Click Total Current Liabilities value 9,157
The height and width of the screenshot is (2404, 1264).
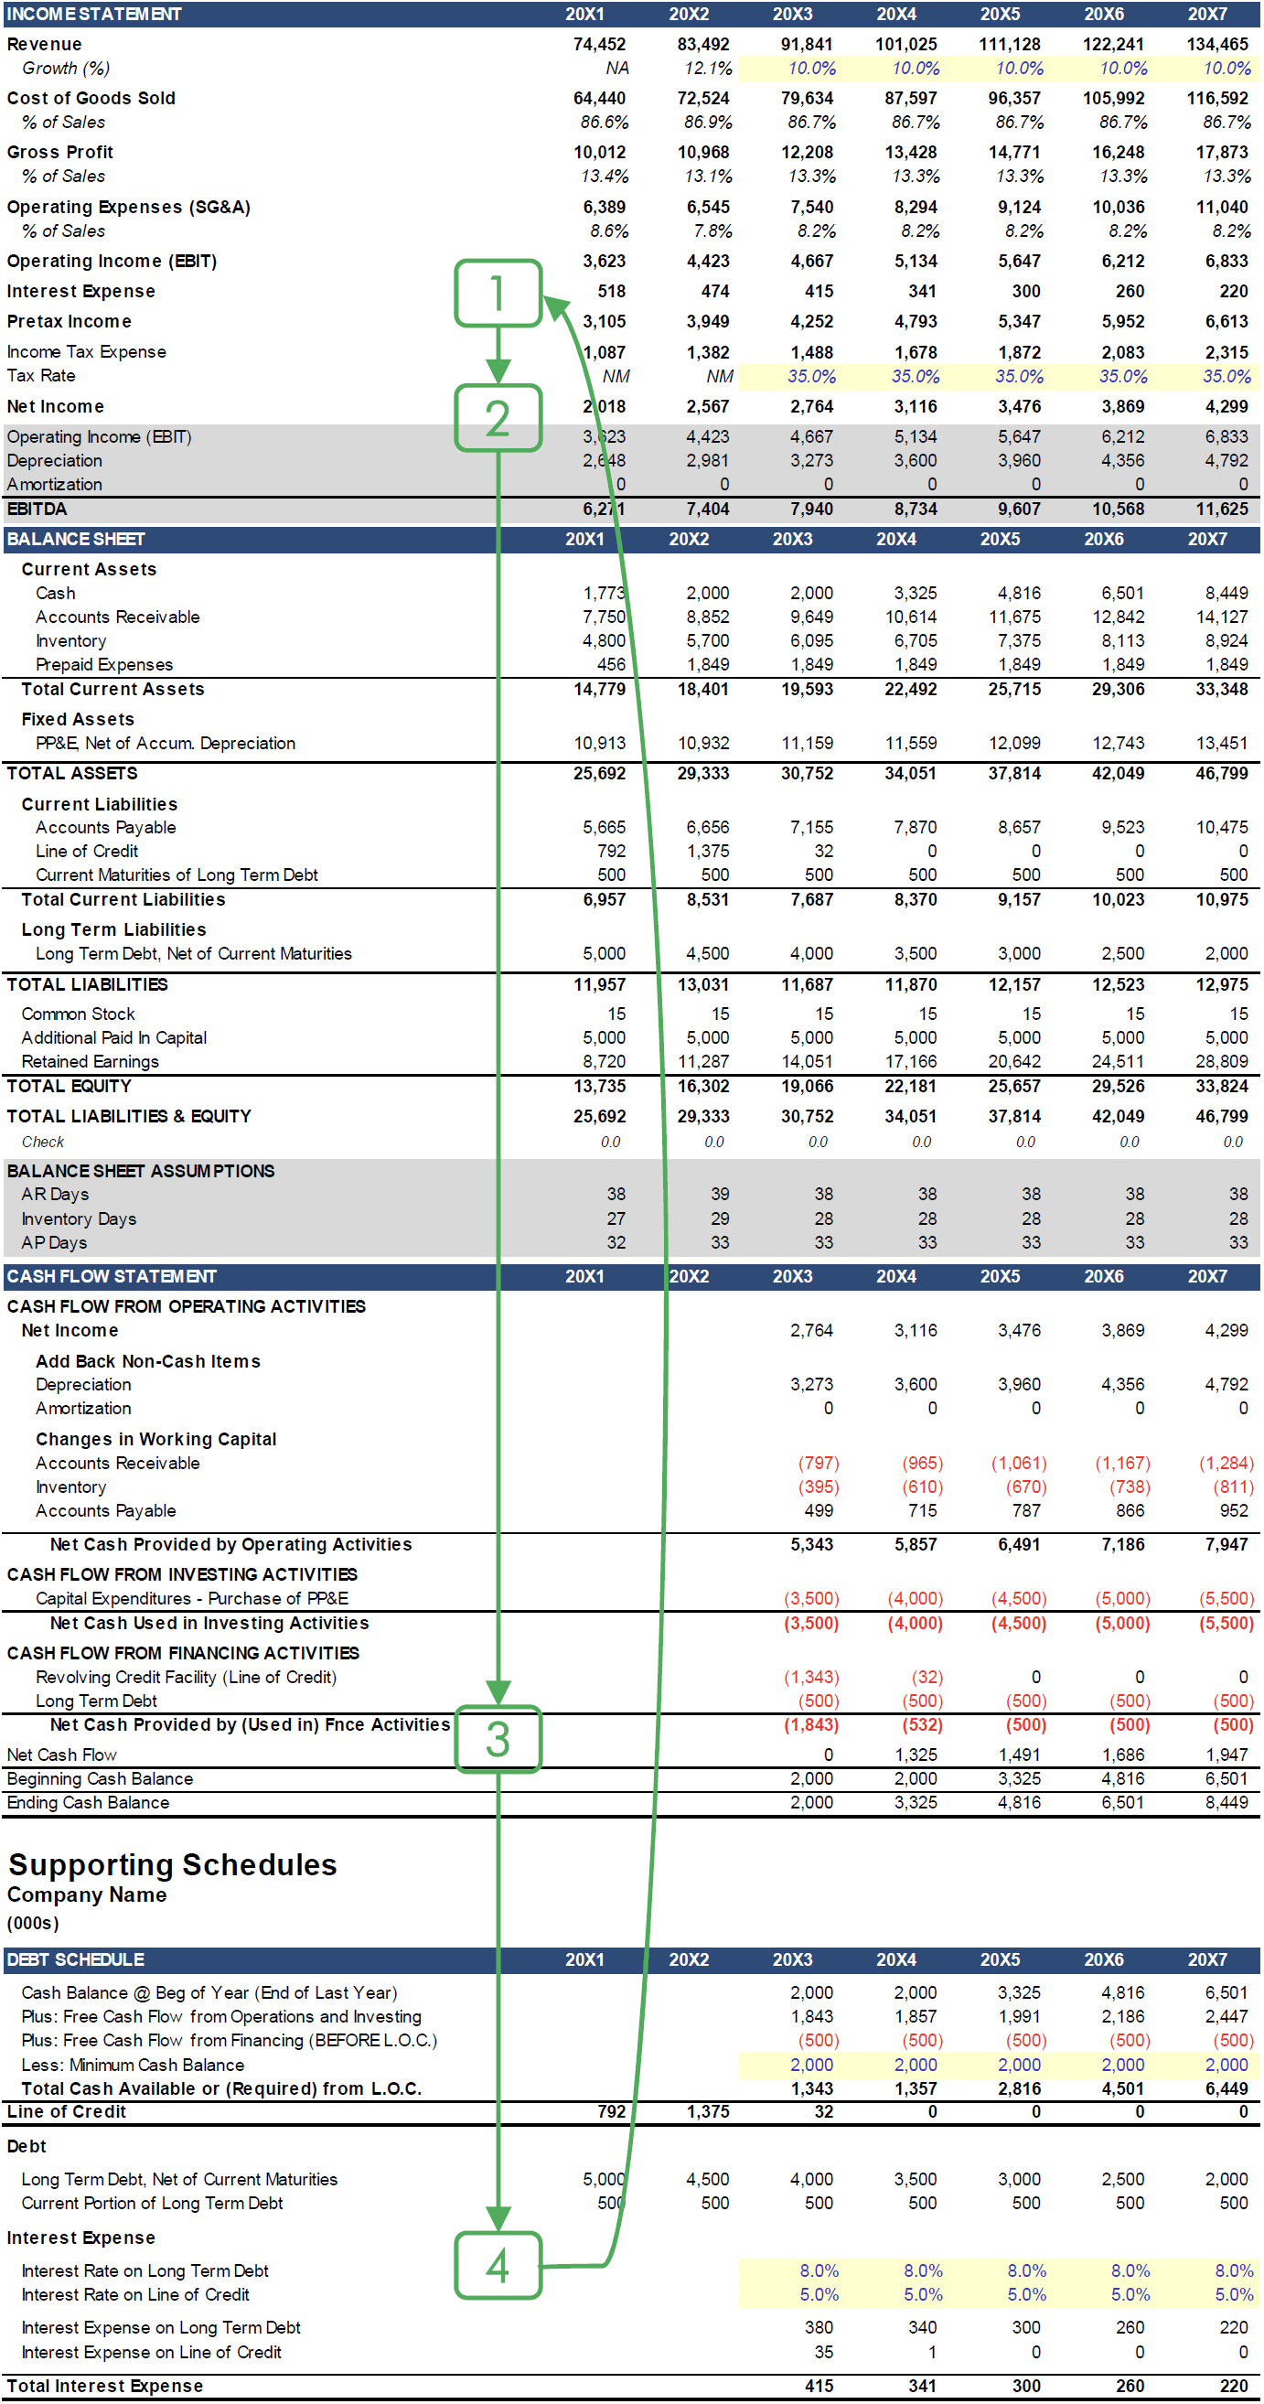[x=1019, y=899]
